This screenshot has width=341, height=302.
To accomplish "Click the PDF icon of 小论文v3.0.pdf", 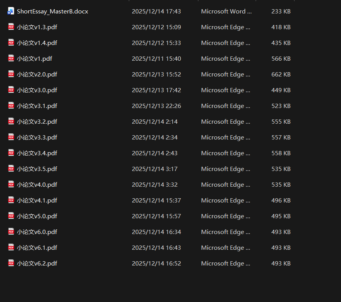I will click(11, 90).
